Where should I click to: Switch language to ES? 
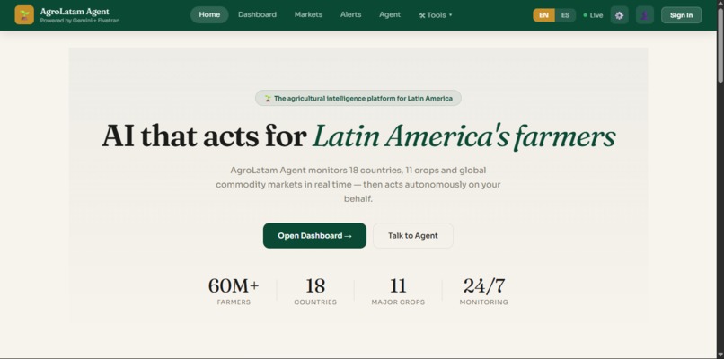[565, 15]
